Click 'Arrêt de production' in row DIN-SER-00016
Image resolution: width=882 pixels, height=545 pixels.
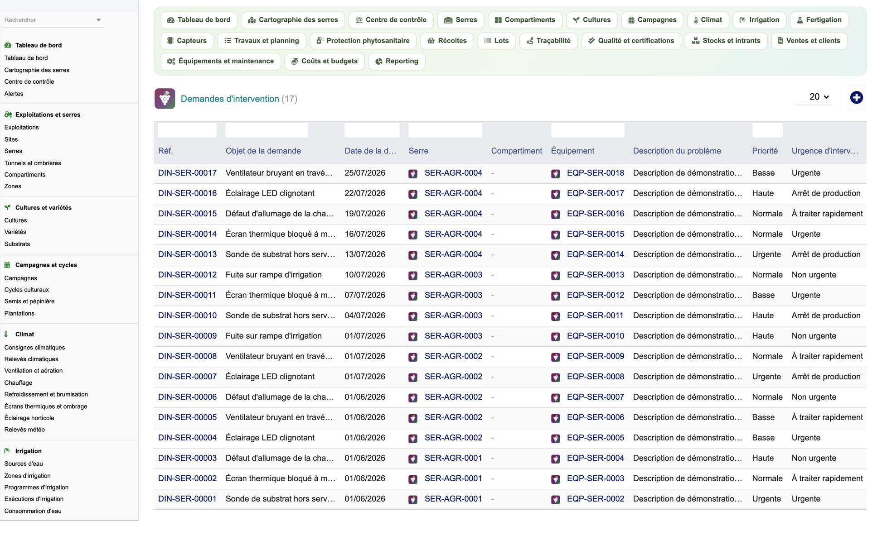(x=826, y=193)
